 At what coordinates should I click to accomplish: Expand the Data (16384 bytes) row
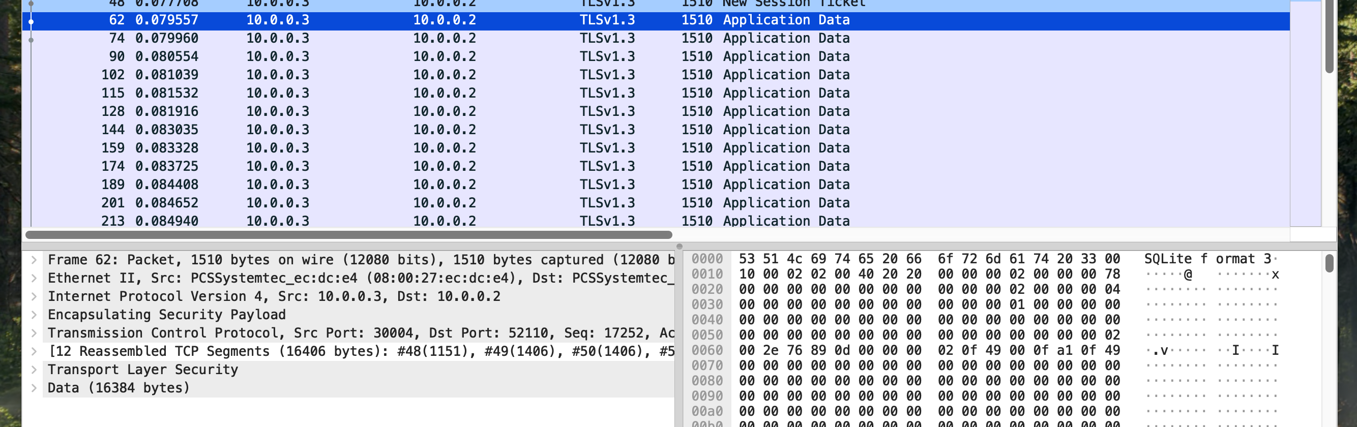(x=34, y=388)
